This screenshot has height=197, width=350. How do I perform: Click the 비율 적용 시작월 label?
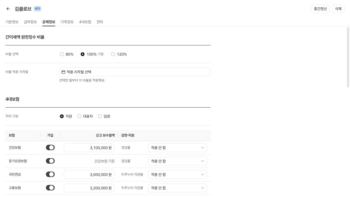tap(17, 72)
